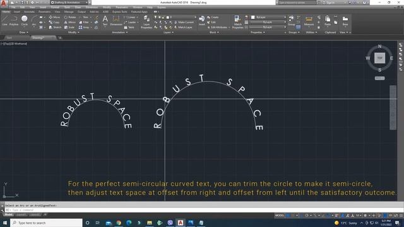404x227 pixels.
Task: Switch to the Model layout tab
Action: (x=8, y=214)
